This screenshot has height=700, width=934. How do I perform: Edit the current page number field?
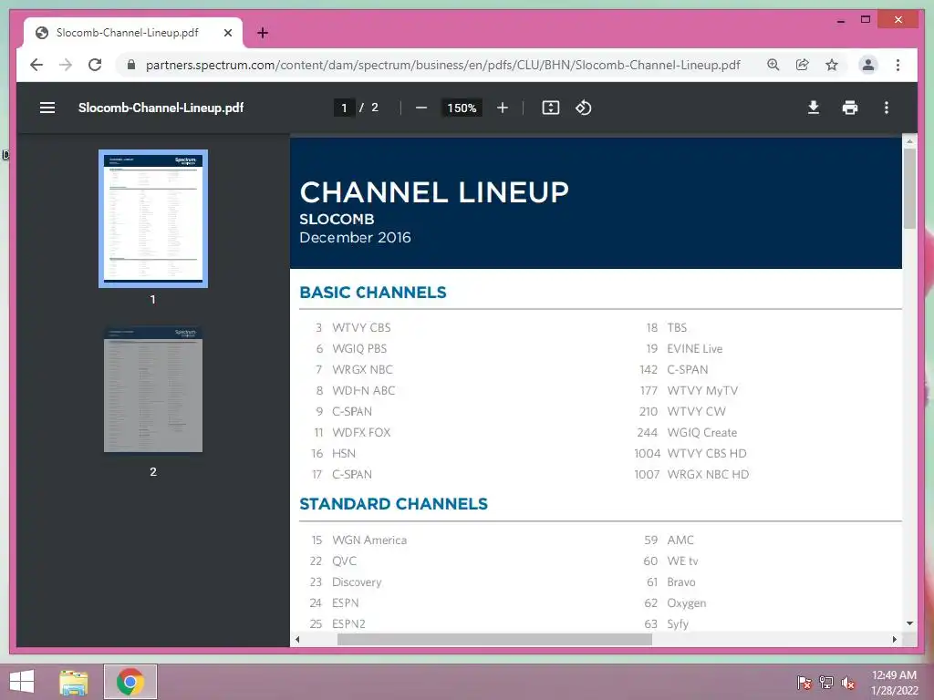(344, 108)
